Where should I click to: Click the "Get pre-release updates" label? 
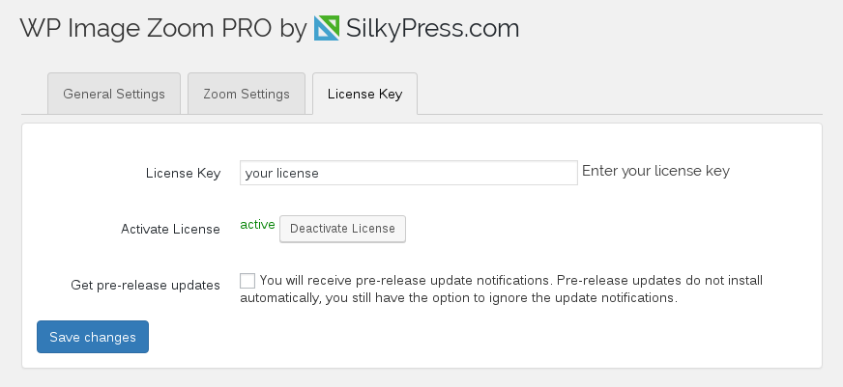click(x=145, y=285)
